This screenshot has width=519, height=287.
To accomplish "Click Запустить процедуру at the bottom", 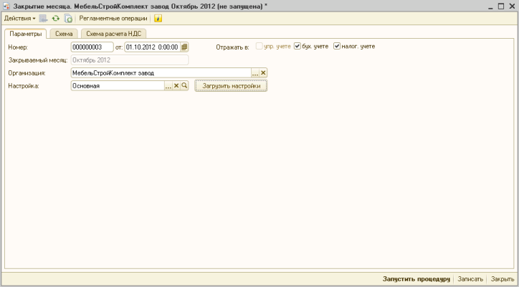I will point(416,278).
